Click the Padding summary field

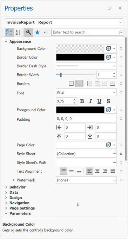(x=86, y=119)
